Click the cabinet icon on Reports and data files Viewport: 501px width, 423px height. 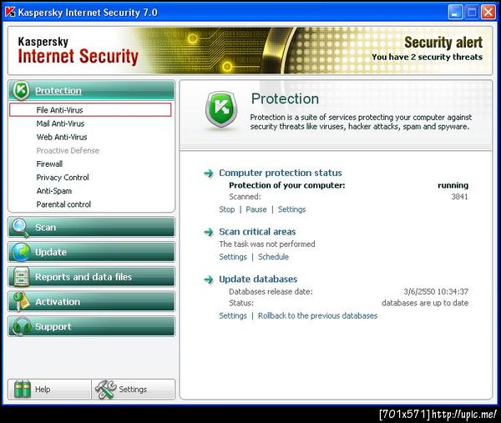click(21, 277)
